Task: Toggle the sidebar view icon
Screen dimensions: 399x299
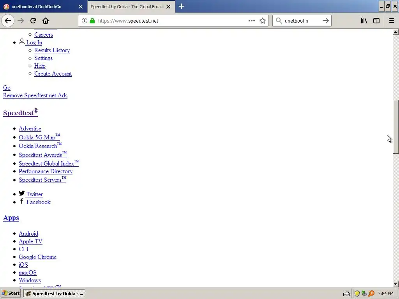Action: [376, 21]
